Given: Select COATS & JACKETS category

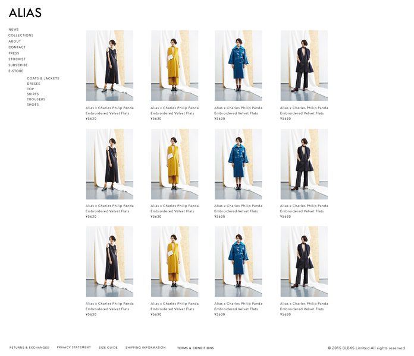Looking at the screenshot, I should tap(43, 78).
